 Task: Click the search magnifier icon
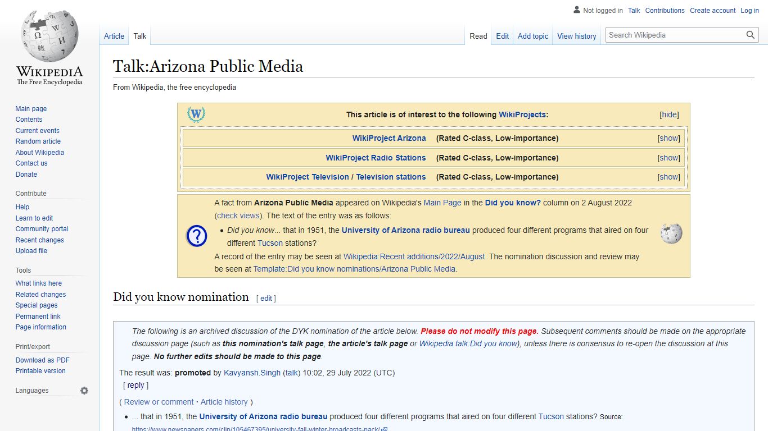pyautogui.click(x=751, y=35)
